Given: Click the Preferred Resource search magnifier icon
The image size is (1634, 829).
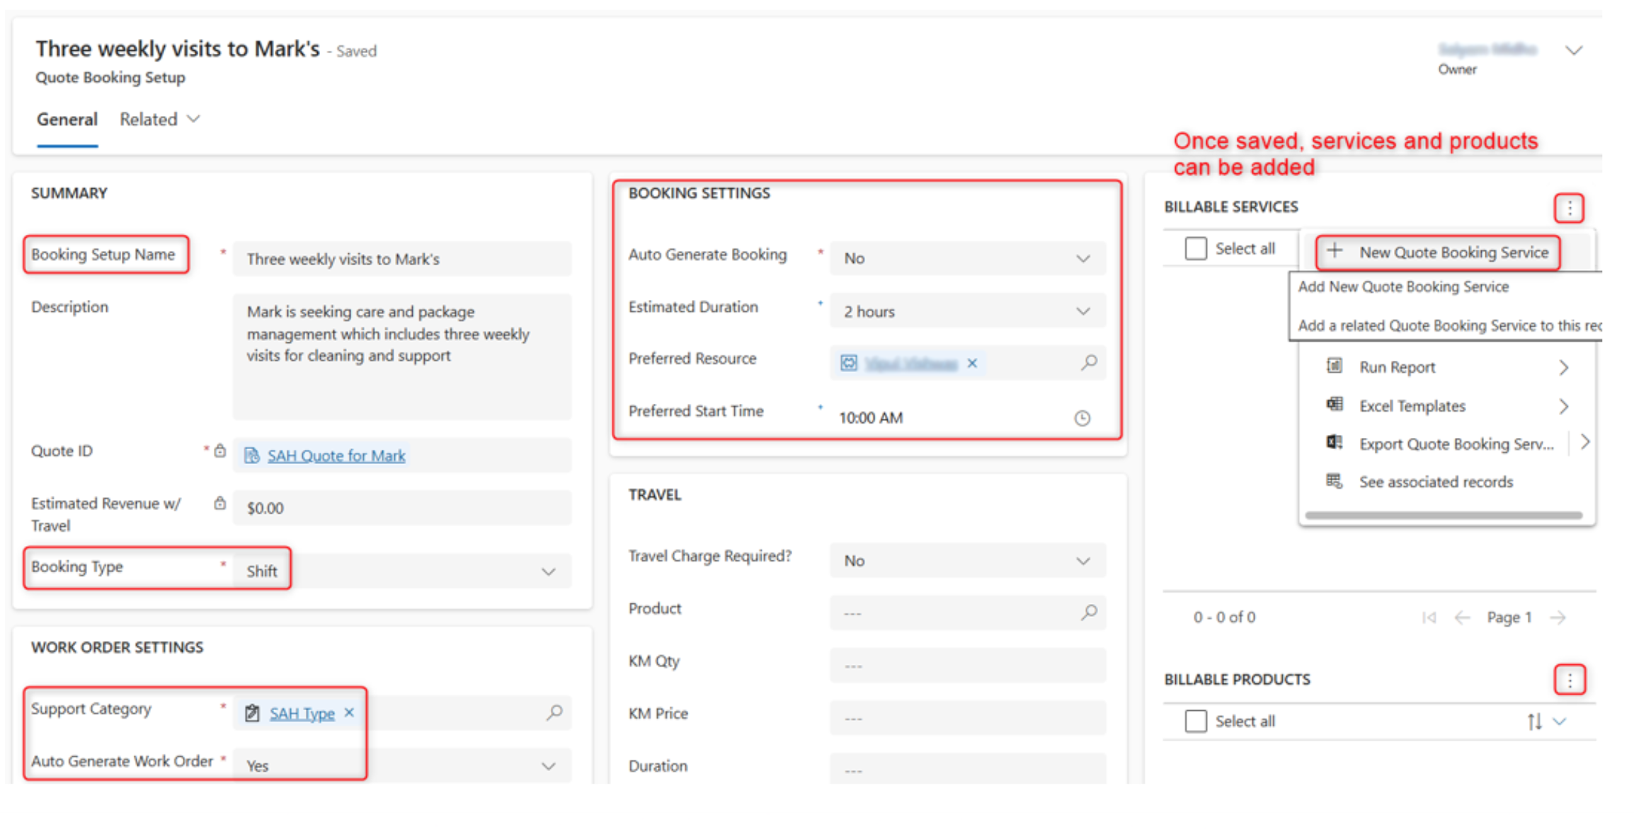Looking at the screenshot, I should [x=1089, y=363].
